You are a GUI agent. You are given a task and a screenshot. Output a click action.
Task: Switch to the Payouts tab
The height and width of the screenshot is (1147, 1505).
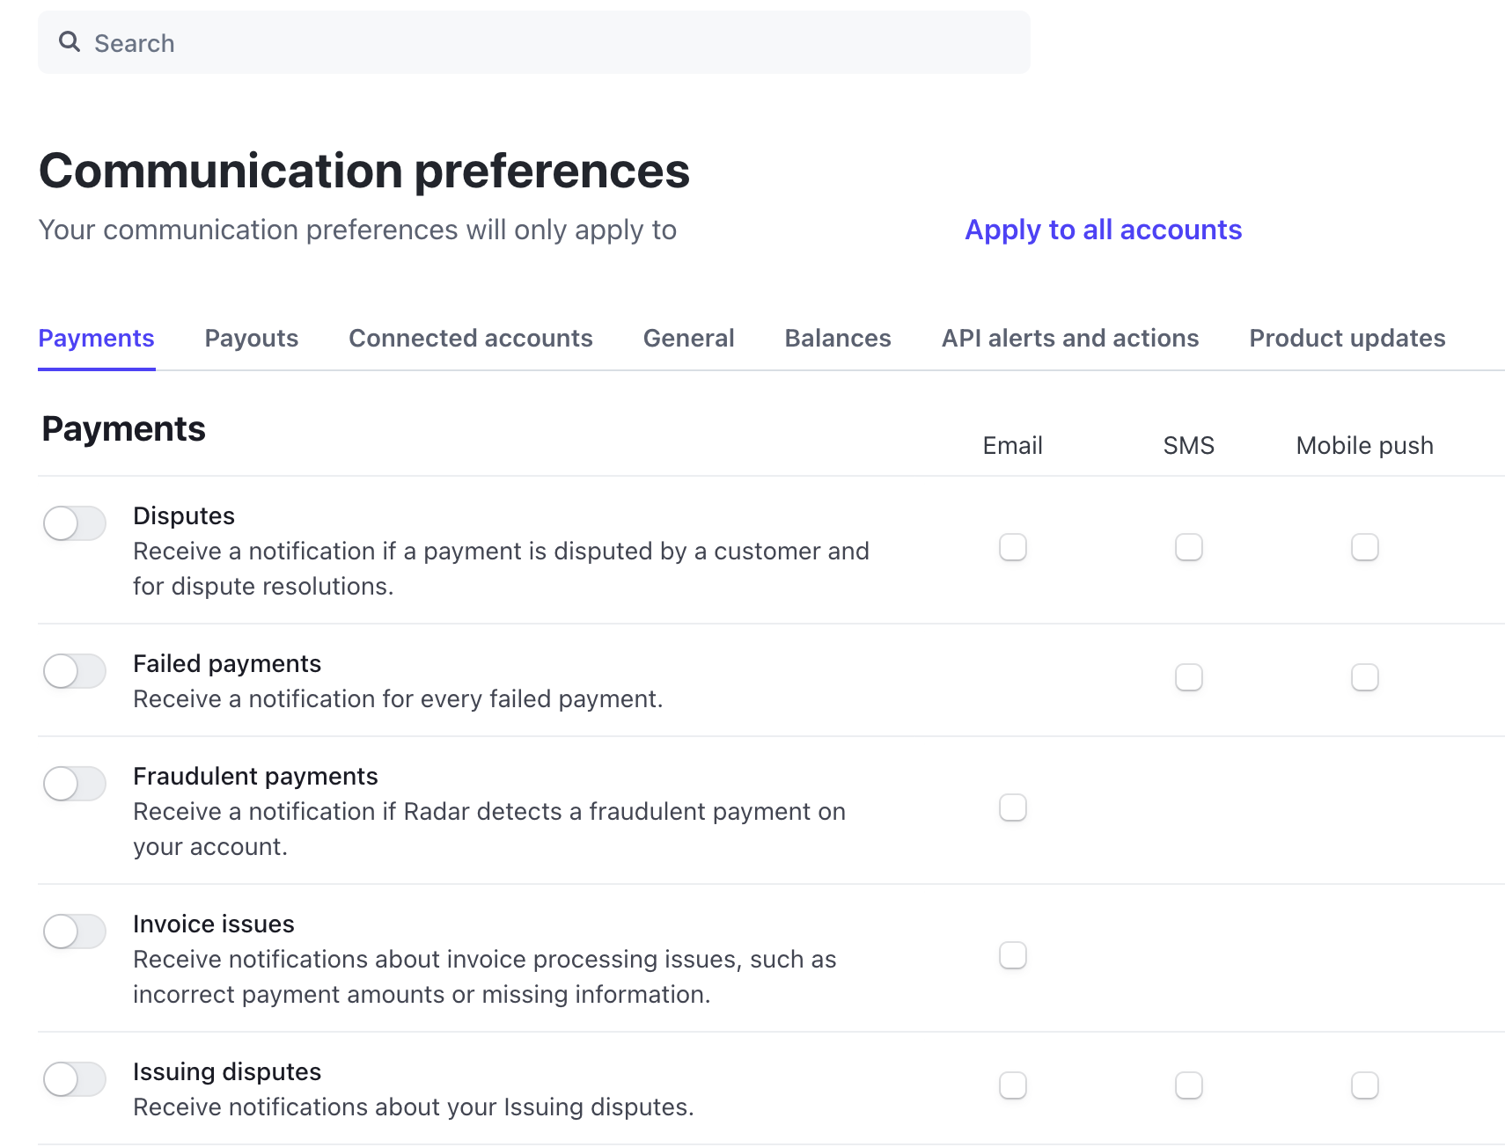[x=251, y=339]
